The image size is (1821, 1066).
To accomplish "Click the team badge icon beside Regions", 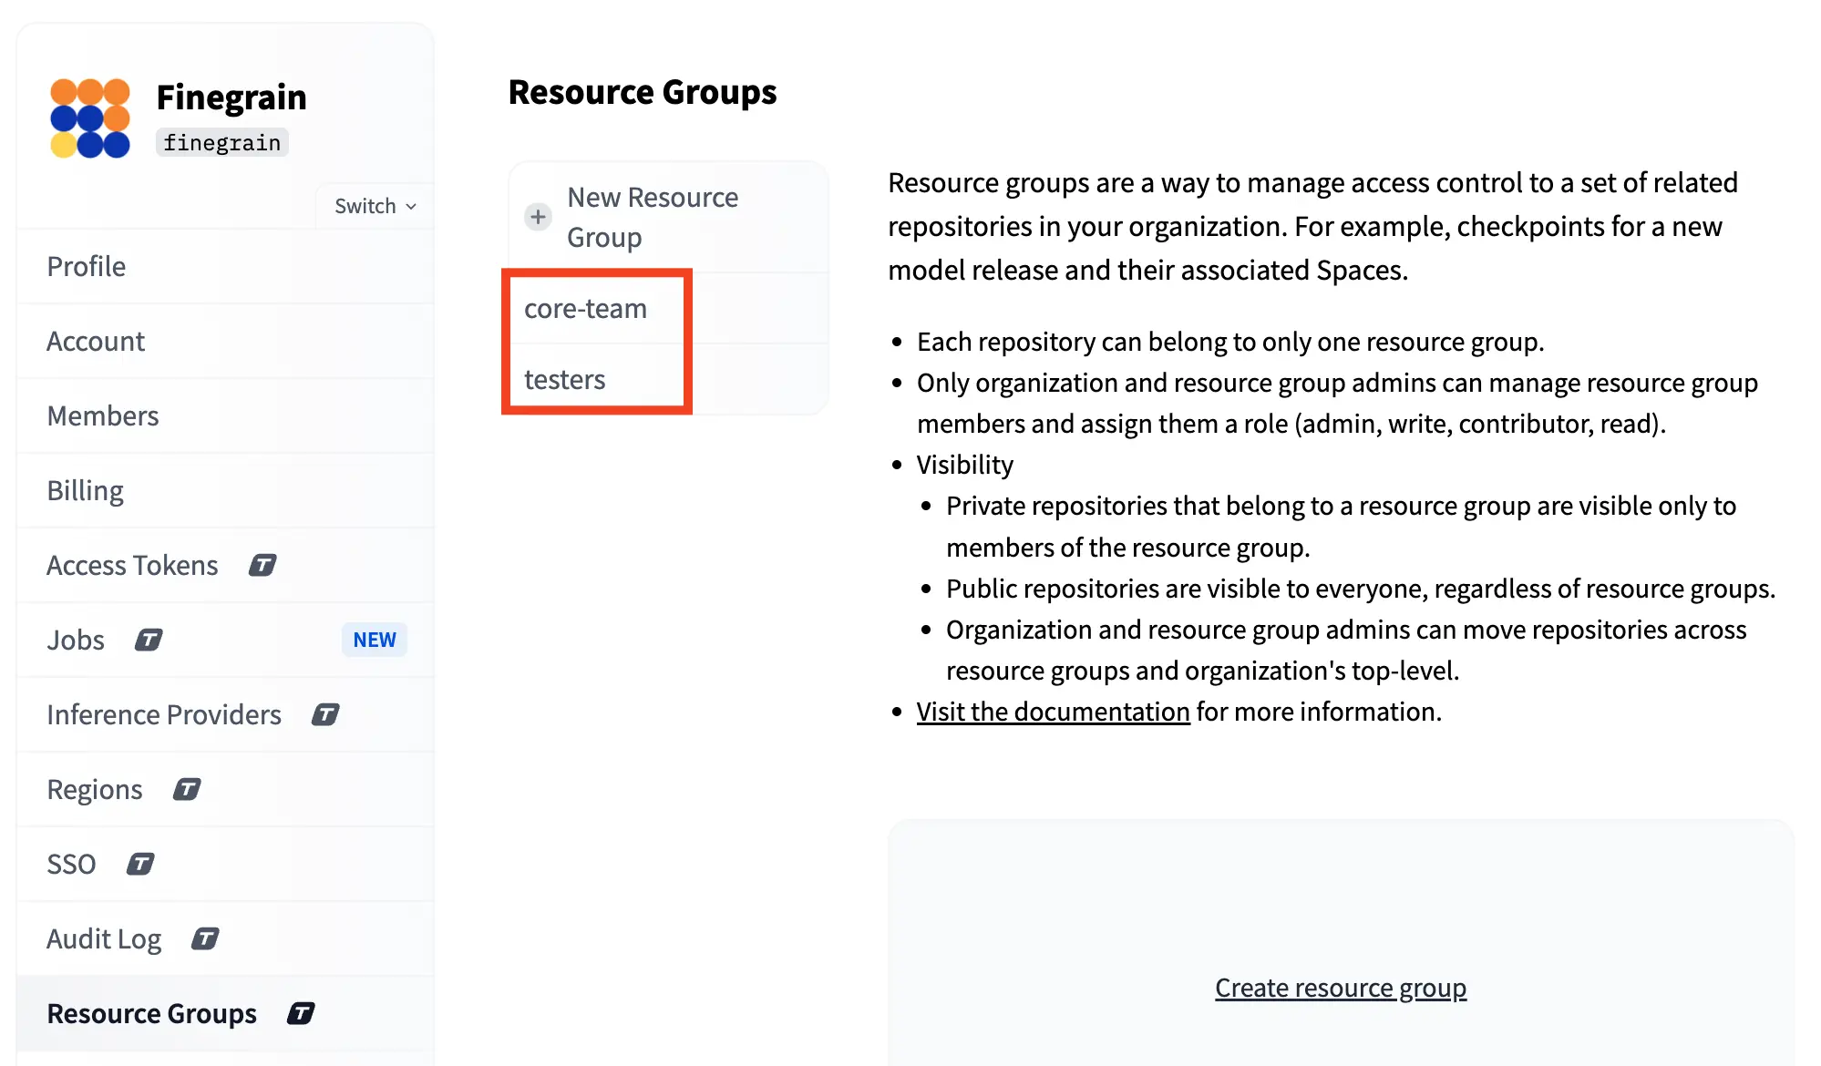I will (x=187, y=790).
